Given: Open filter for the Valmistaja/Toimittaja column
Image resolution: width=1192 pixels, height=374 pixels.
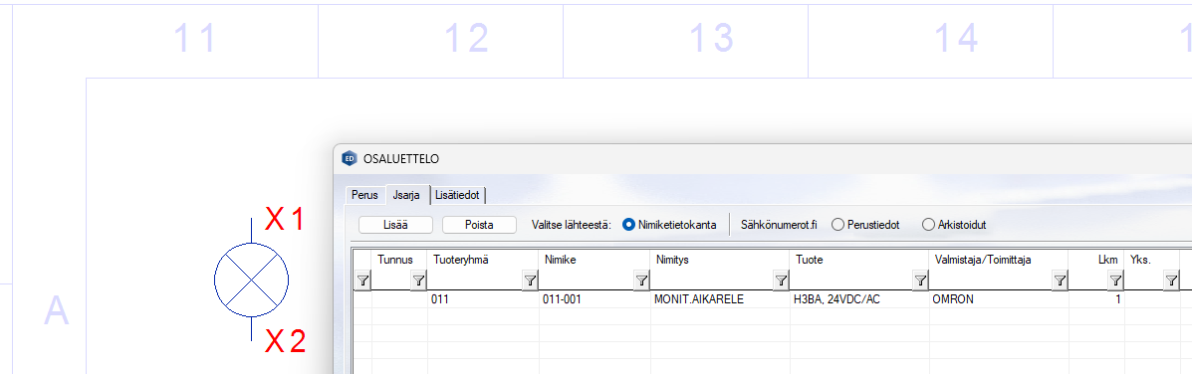Looking at the screenshot, I should (x=1060, y=281).
